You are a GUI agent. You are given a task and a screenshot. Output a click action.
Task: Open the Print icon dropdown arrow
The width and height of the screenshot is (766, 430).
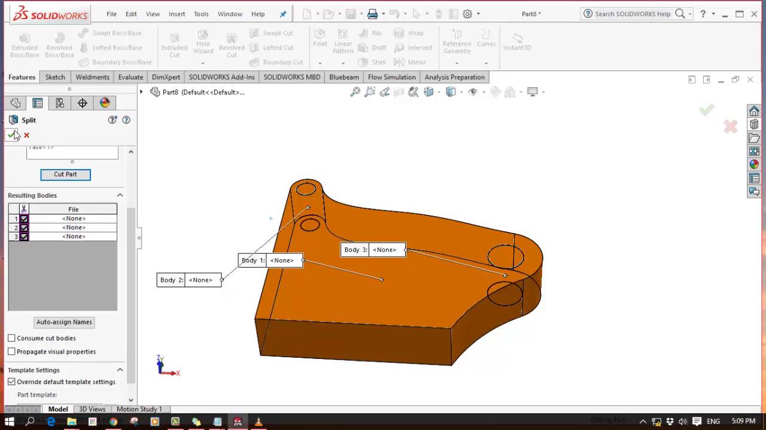pos(383,14)
